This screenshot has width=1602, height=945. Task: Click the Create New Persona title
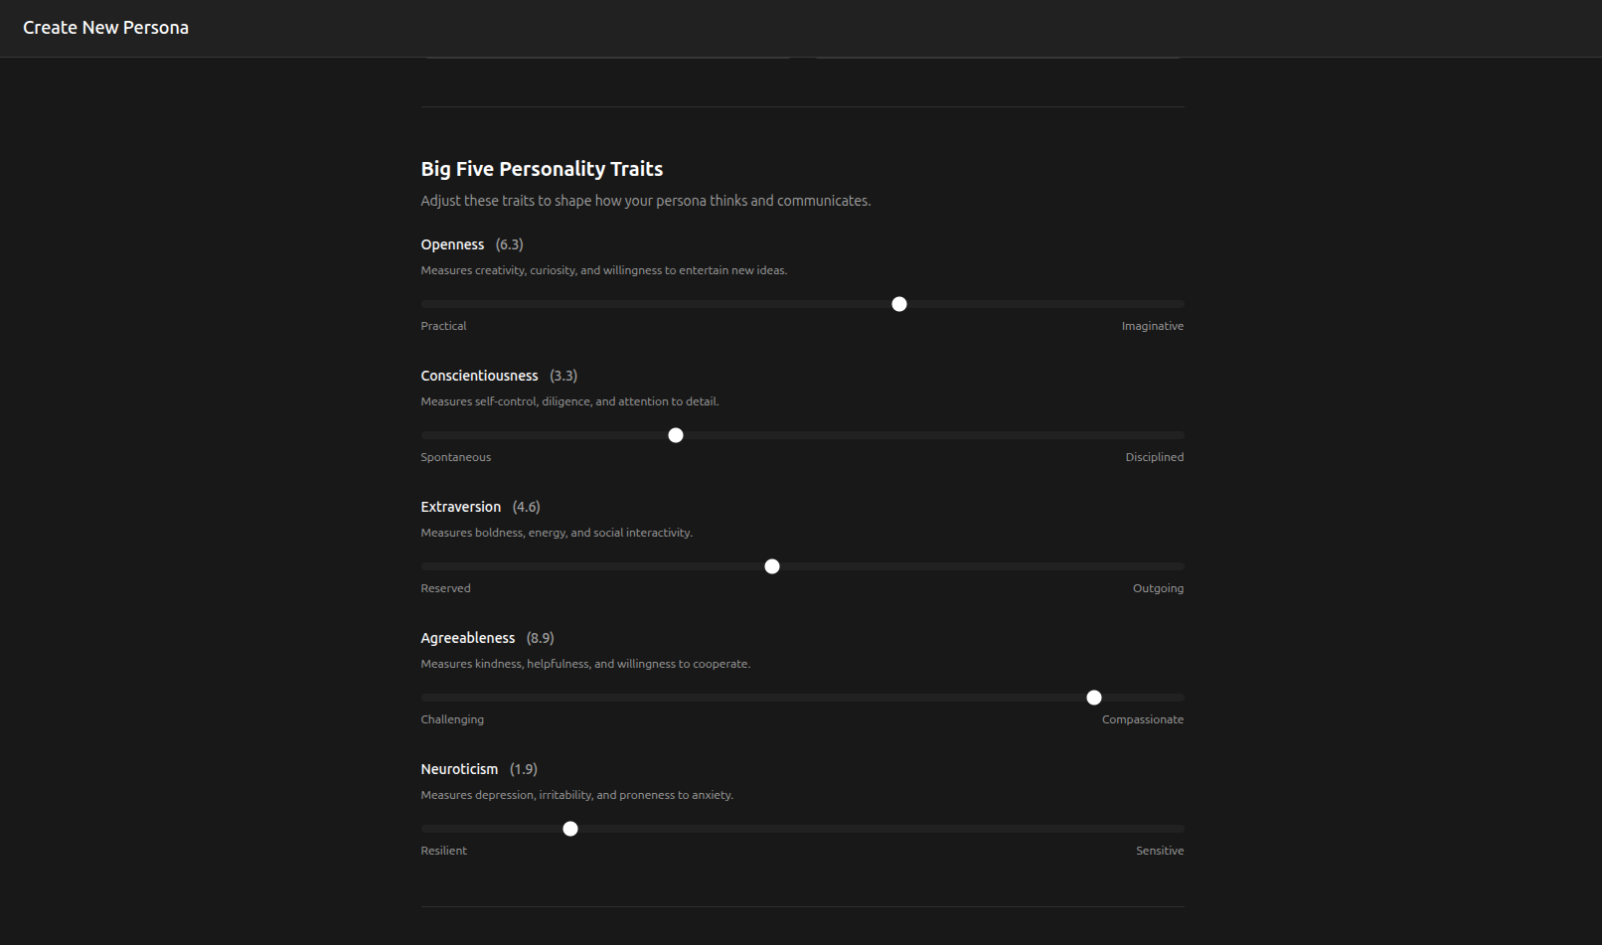[x=105, y=27]
